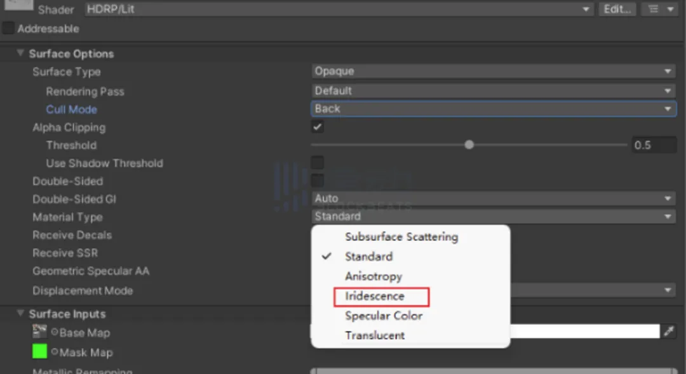Click the Edit... button next to Shader

pyautogui.click(x=616, y=10)
